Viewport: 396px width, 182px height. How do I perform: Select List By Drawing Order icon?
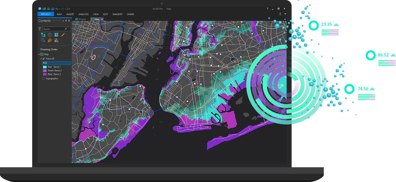(x=43, y=35)
